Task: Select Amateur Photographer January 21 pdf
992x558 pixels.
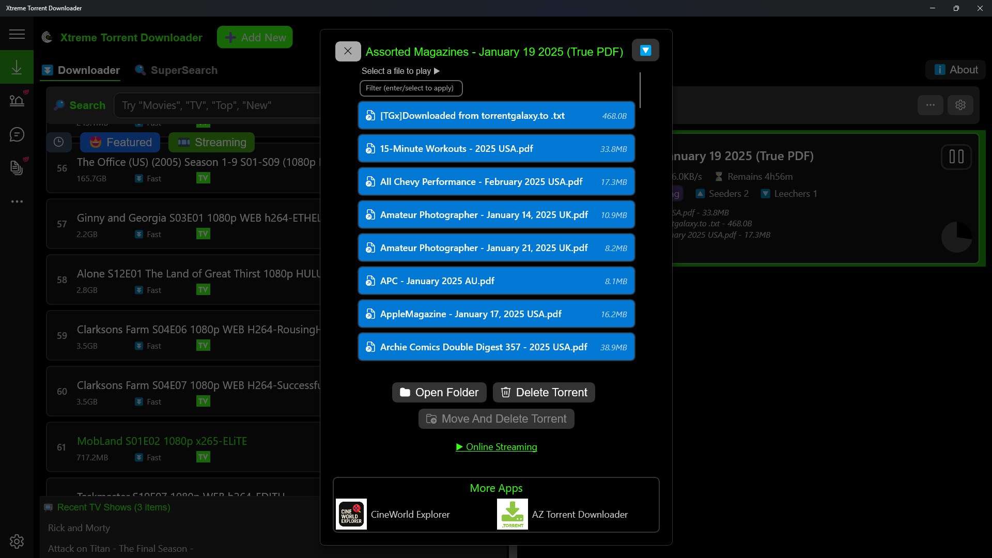Action: 496,248
